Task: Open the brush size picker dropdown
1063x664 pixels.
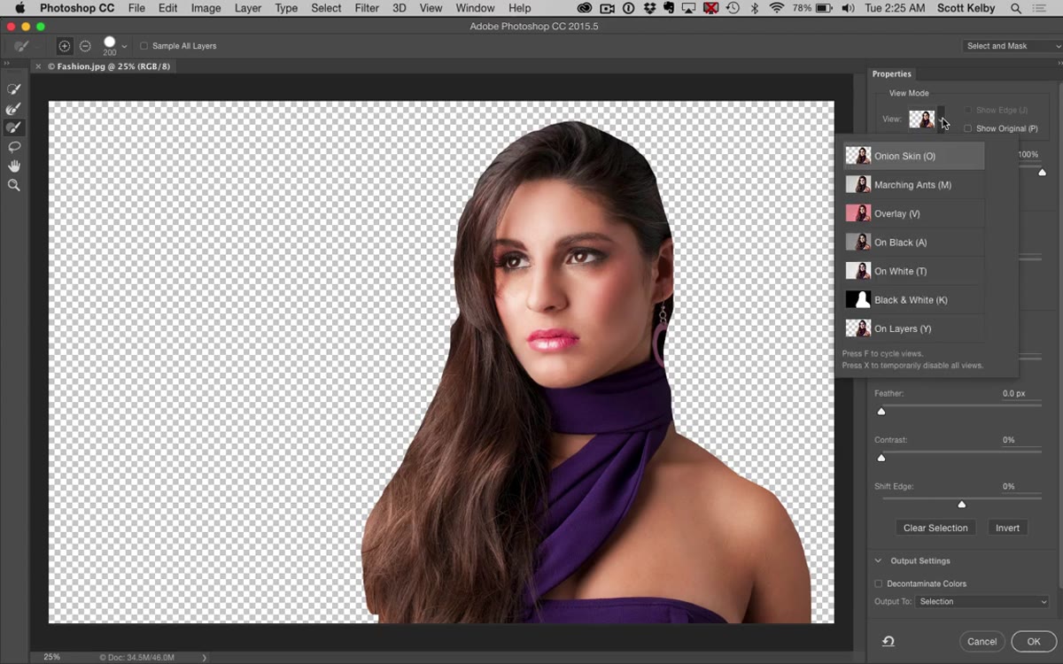Action: 124,46
